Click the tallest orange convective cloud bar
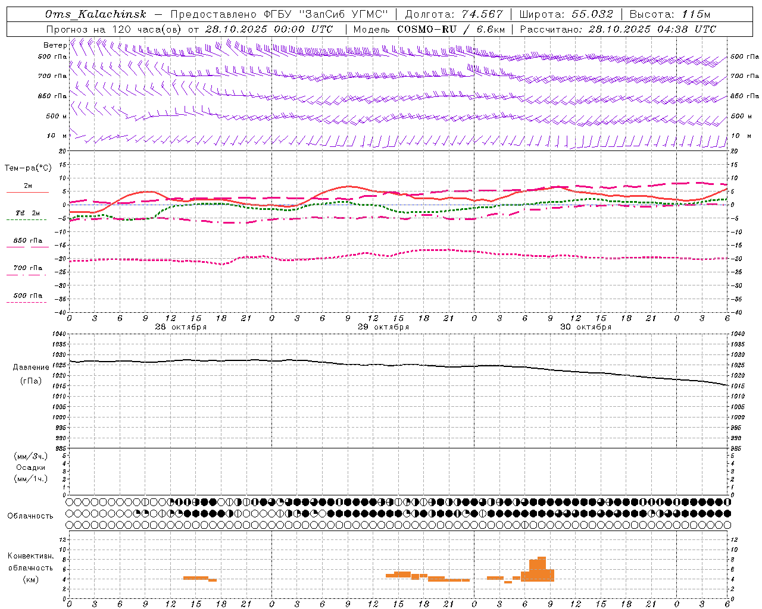The width and height of the screenshot is (762, 609). click(x=542, y=569)
